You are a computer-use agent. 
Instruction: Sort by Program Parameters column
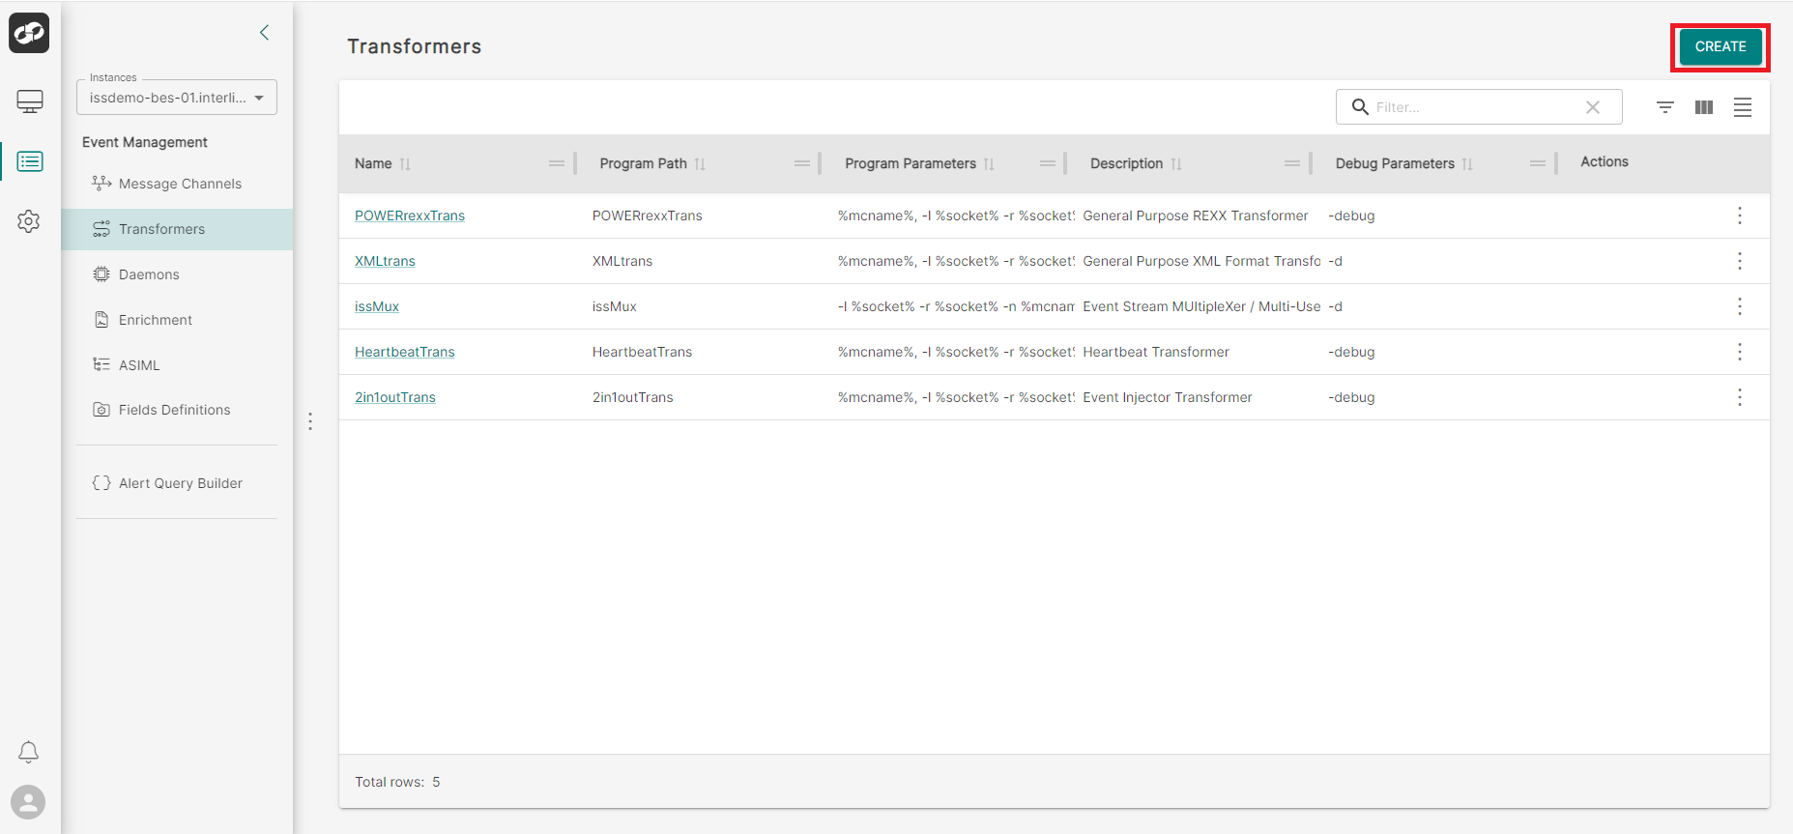(x=989, y=164)
